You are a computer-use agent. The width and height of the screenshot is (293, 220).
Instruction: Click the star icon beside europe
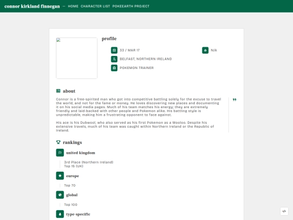60,175
